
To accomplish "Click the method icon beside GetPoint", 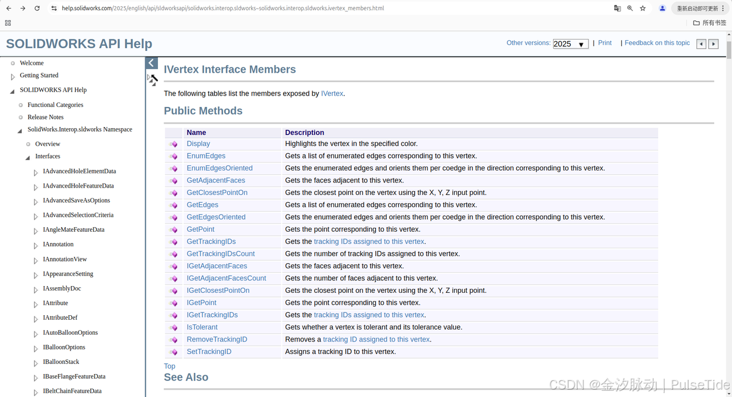I will click(x=173, y=230).
